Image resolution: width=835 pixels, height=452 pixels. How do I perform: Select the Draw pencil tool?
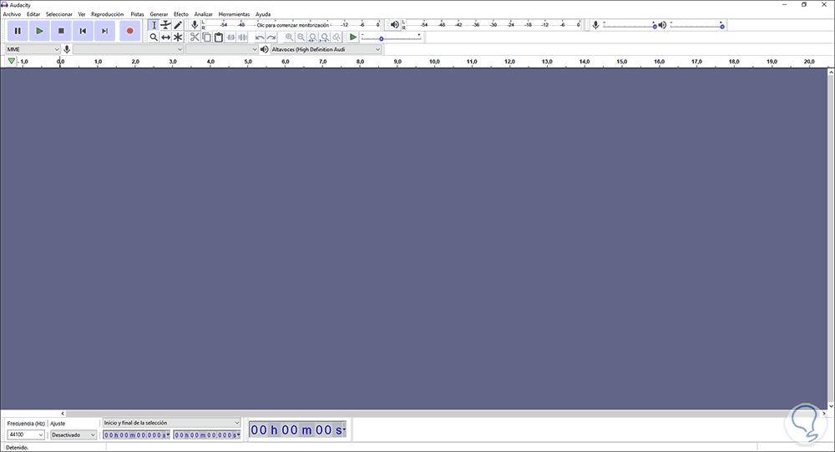coord(179,25)
